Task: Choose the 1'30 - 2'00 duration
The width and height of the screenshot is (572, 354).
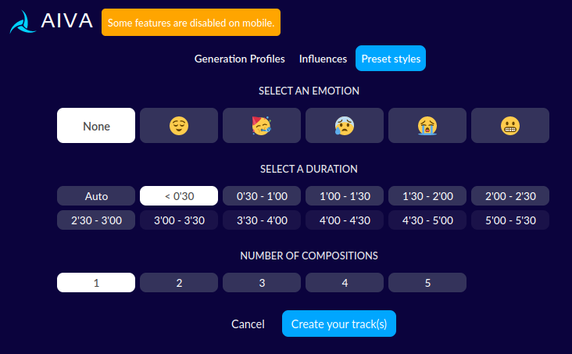Action: click(427, 196)
